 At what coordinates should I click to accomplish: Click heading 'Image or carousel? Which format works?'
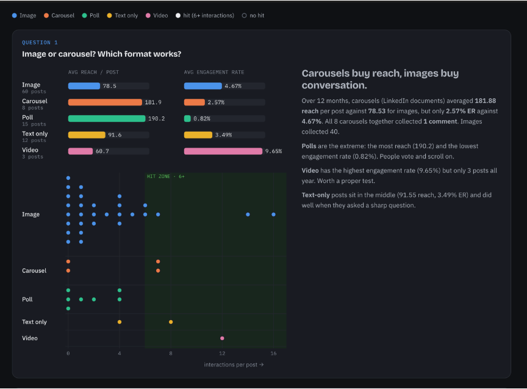click(101, 54)
